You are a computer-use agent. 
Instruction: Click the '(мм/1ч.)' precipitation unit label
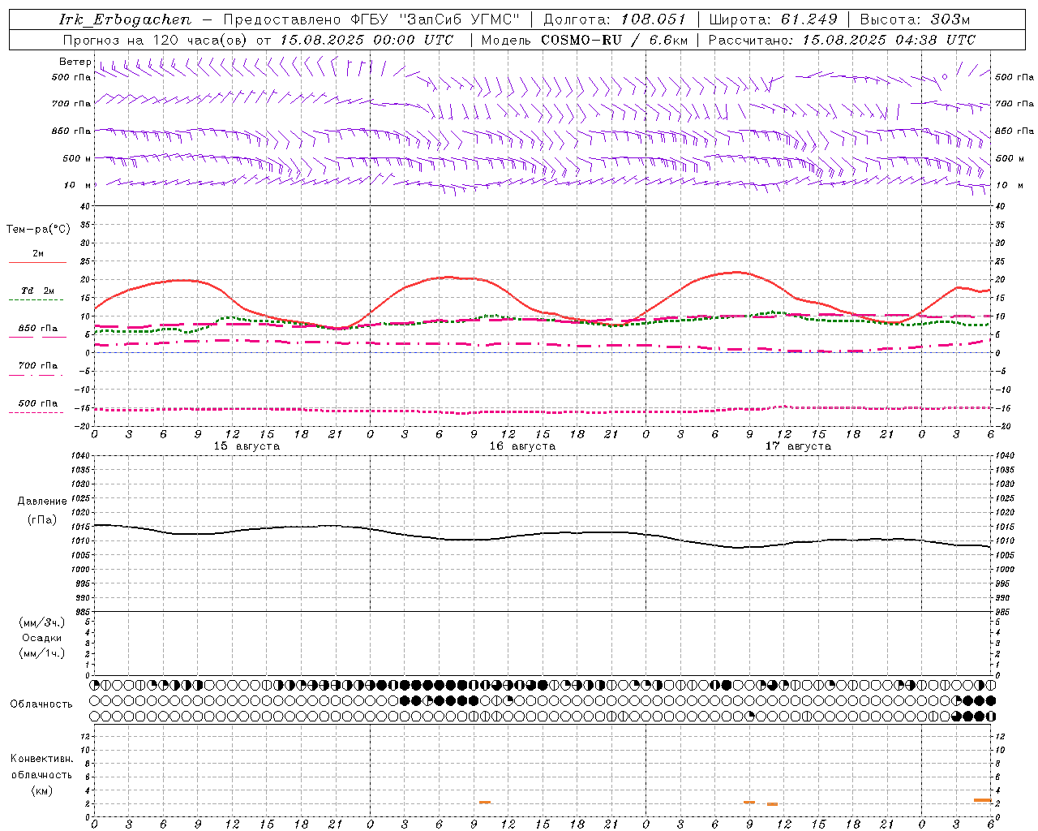click(x=42, y=653)
